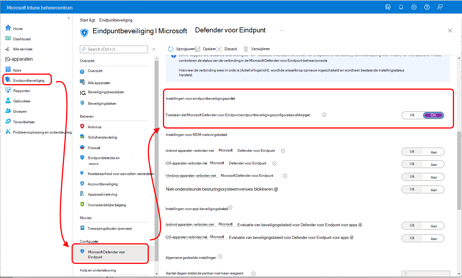Click the Verwijderen button label
Screen dimensions: 462x278
click(x=260, y=49)
